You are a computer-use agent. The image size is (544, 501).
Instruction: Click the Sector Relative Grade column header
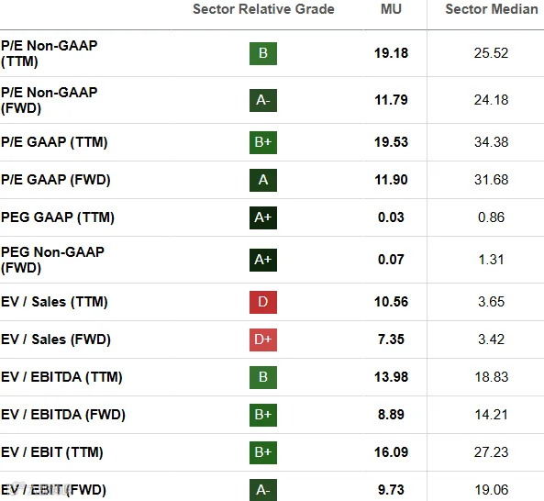263,9
